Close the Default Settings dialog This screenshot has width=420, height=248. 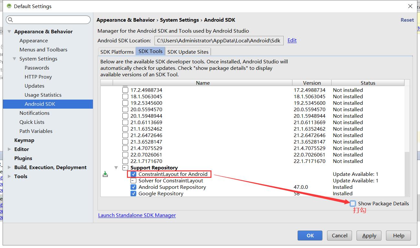(x=411, y=6)
